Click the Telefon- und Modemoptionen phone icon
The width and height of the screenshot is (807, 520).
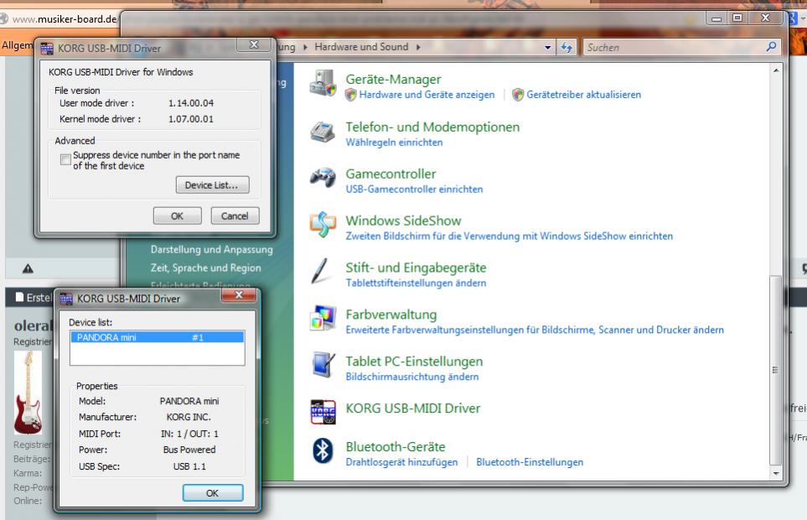[323, 132]
